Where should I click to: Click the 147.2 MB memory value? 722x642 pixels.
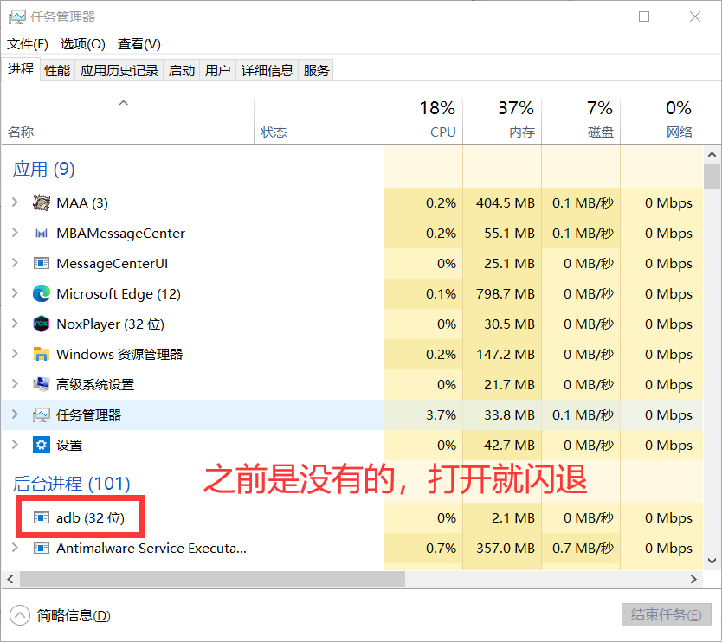coord(506,355)
